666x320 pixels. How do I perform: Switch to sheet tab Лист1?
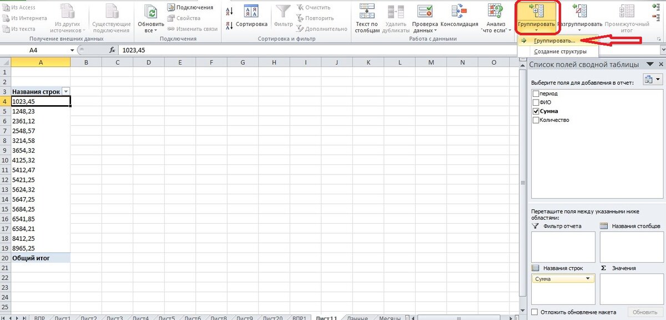[62, 318]
